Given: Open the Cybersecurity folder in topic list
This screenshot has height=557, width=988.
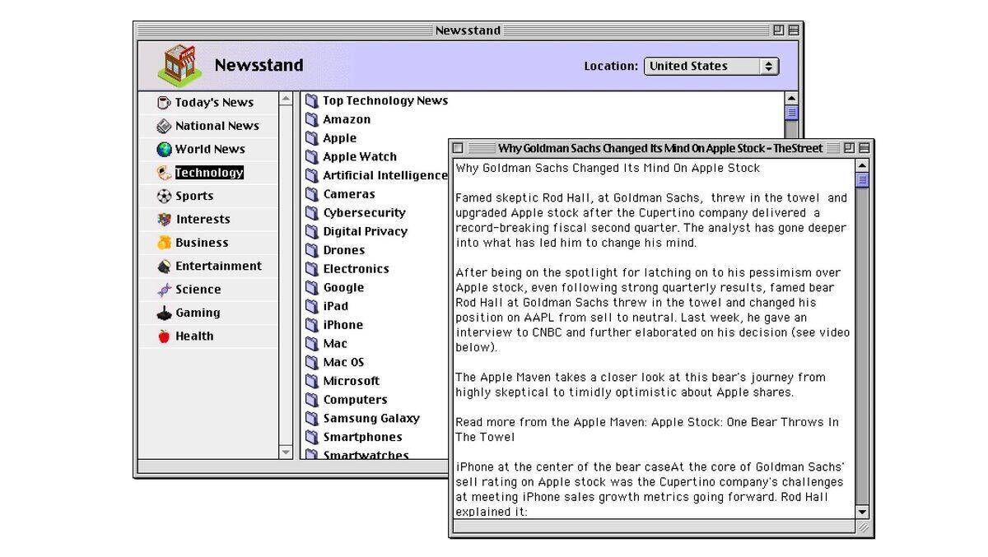Looking at the screenshot, I should pyautogui.click(x=363, y=213).
